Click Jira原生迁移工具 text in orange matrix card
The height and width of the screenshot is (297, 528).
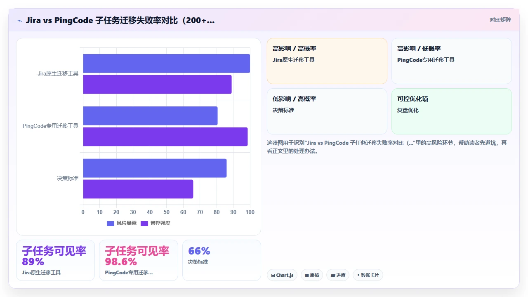click(x=294, y=60)
